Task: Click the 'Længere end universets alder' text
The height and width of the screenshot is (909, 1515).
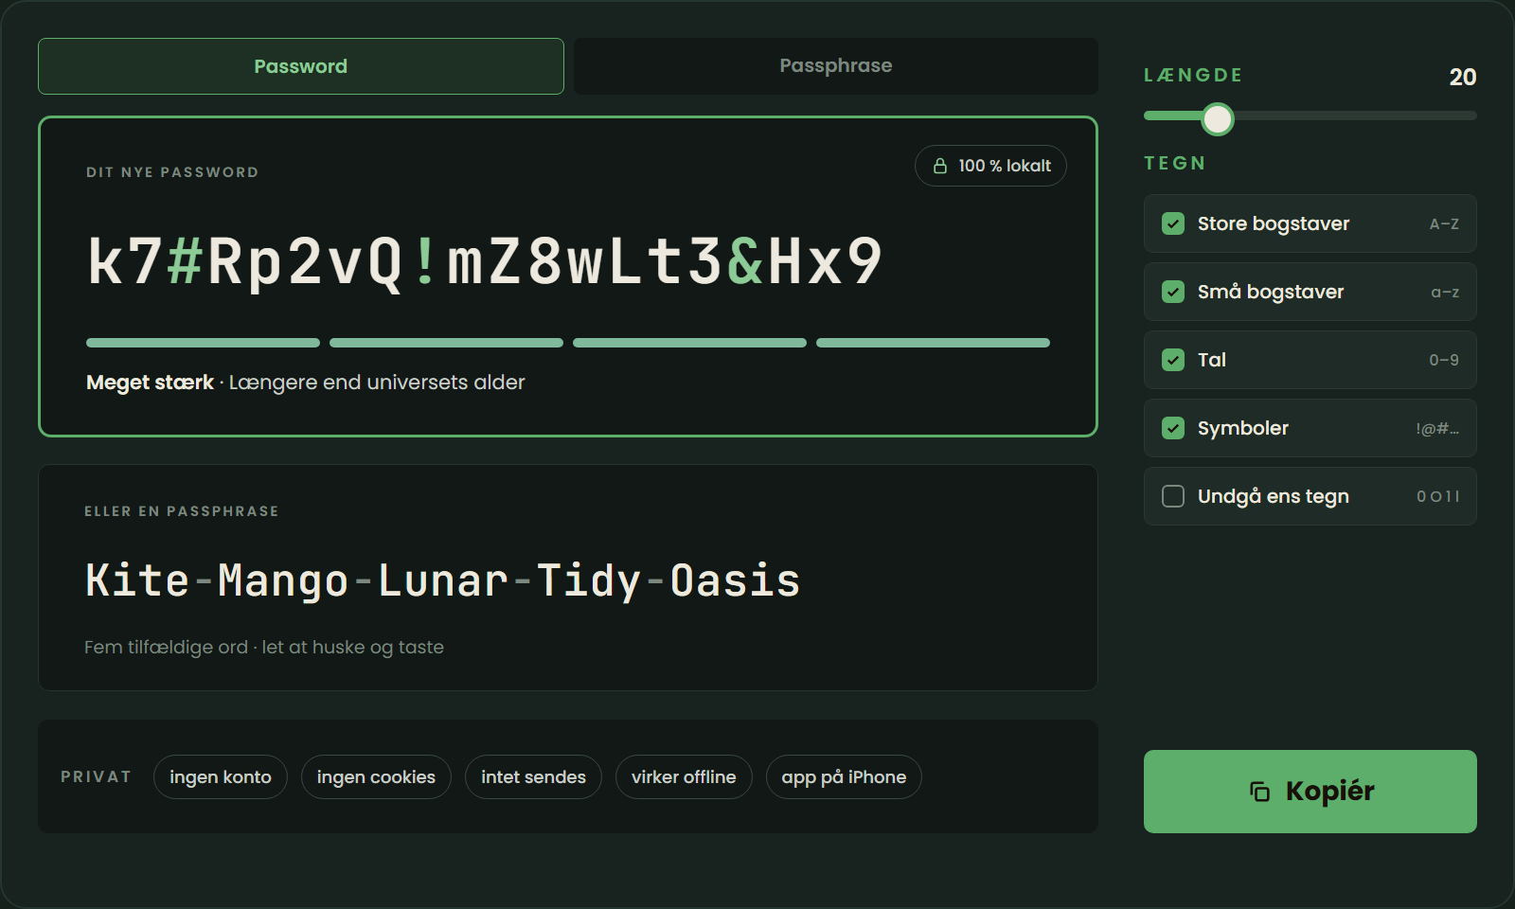Action: (x=377, y=383)
